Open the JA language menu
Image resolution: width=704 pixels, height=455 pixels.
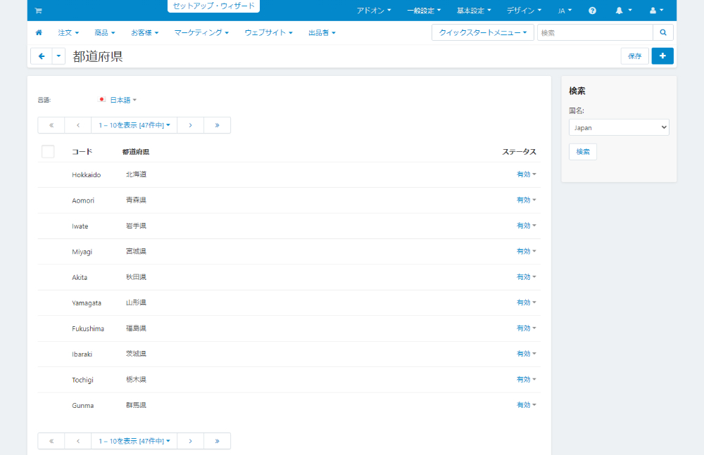pyautogui.click(x=565, y=11)
